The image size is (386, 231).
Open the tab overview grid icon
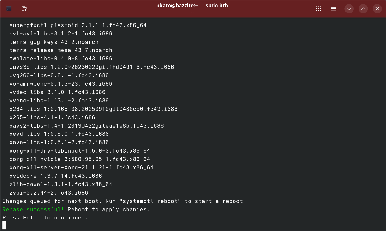(x=319, y=9)
